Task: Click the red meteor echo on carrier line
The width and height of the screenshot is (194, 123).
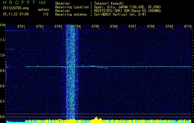Action: click(98, 67)
